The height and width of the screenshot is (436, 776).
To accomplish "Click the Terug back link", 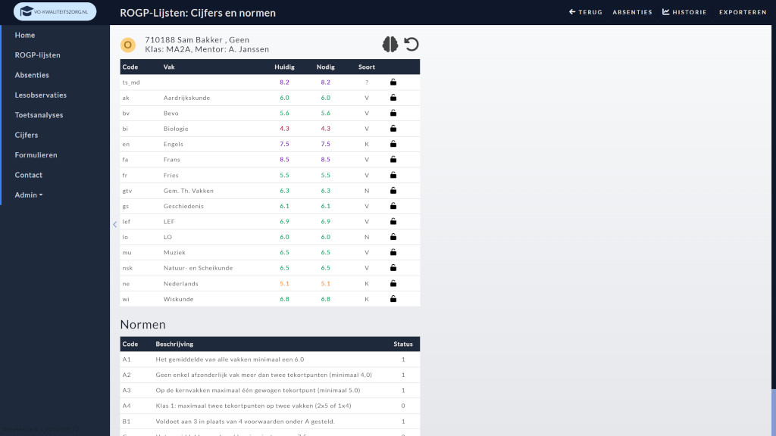I will (586, 12).
